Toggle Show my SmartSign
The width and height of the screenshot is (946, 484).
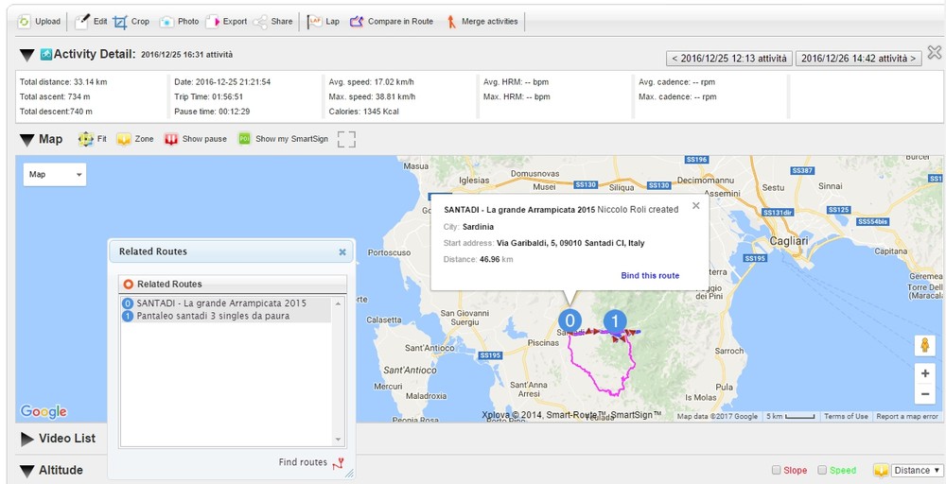283,139
